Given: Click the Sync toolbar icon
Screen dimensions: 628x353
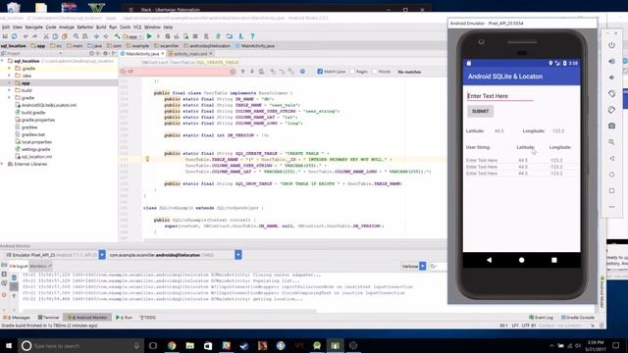Looking at the screenshot, I should [x=14, y=36].
